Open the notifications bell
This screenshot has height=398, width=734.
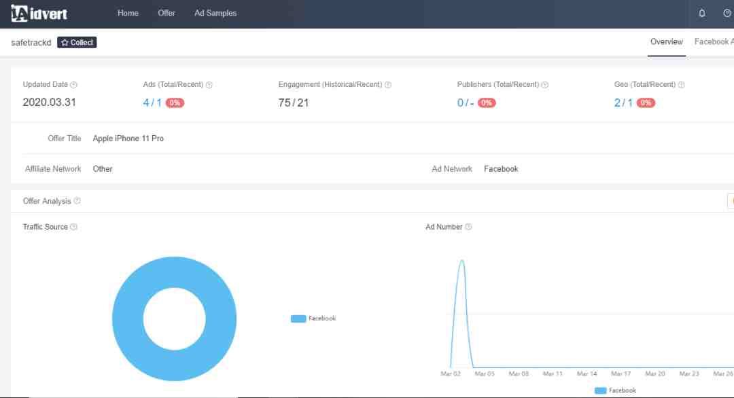(701, 13)
